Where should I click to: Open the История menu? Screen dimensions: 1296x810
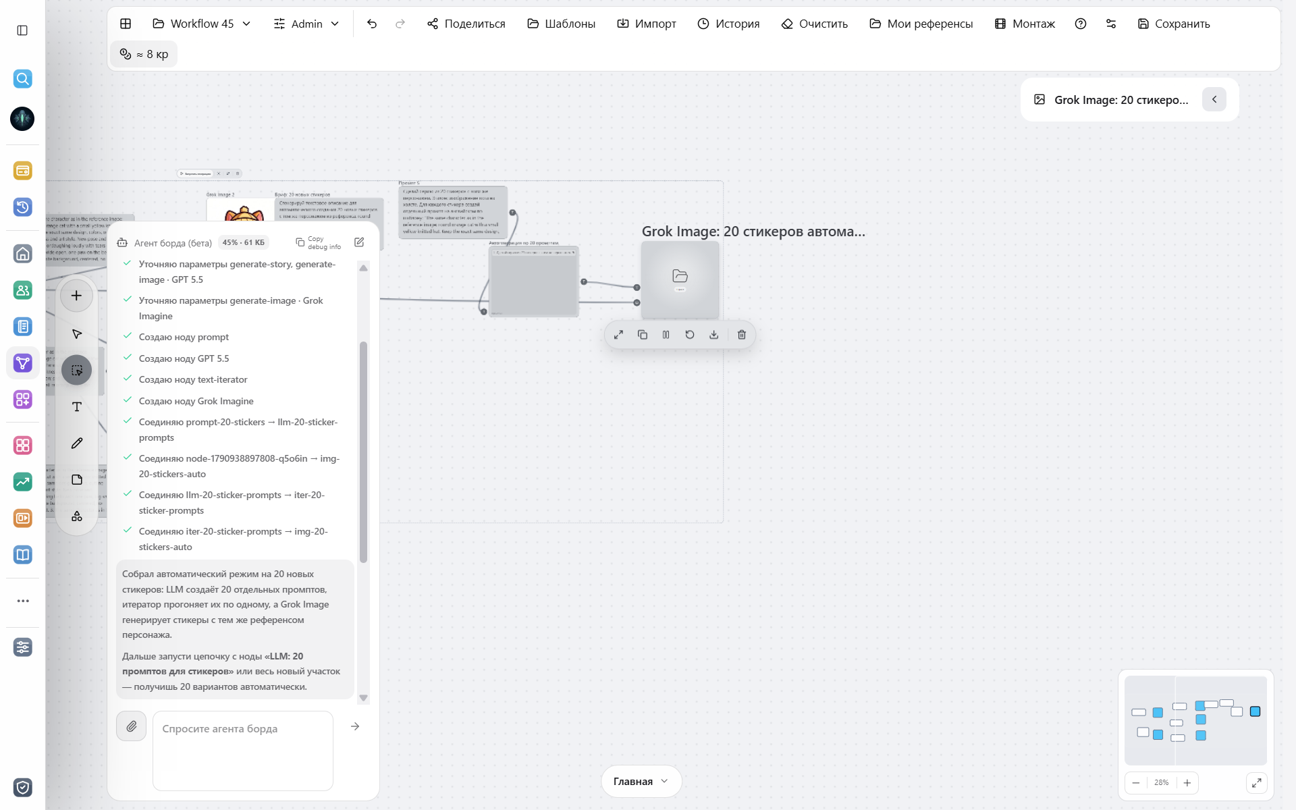728,24
